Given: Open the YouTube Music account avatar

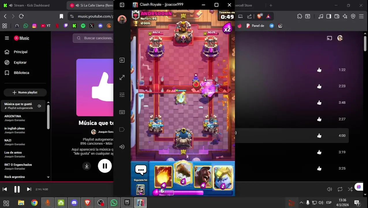Looking at the screenshot, I should coord(340,38).
